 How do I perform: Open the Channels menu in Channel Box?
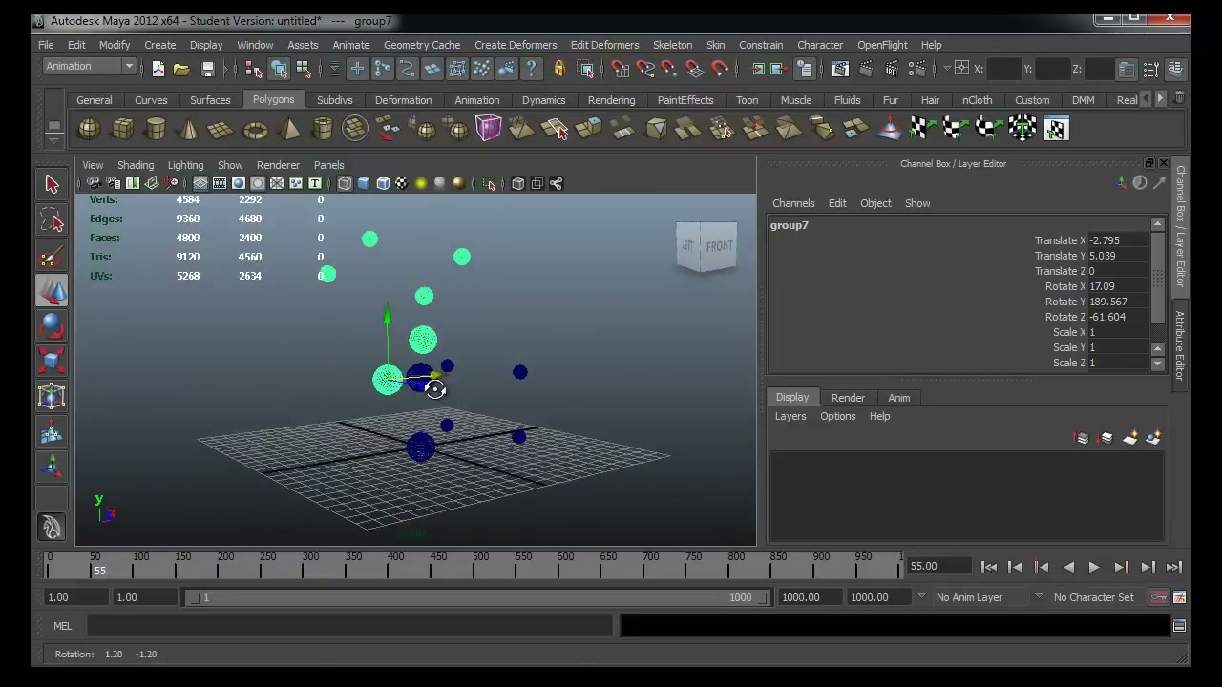[793, 203]
